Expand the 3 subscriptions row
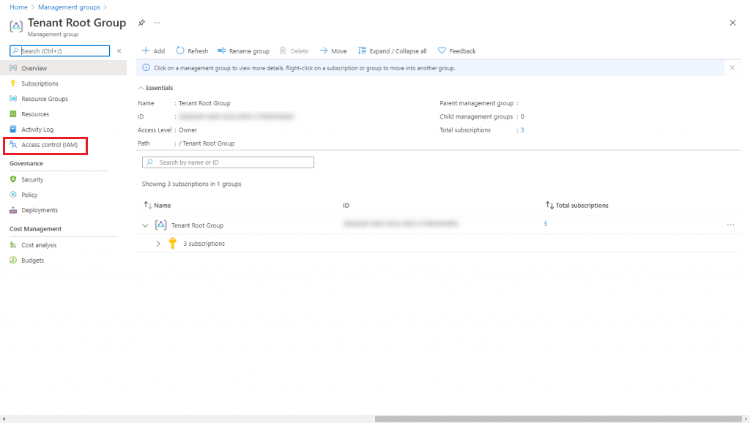 pos(158,243)
